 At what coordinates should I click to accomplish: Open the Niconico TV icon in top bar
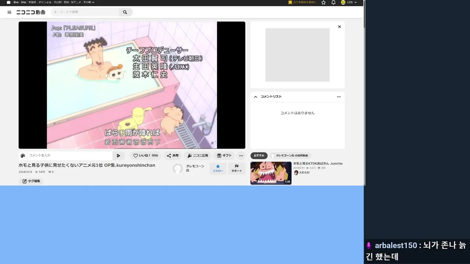coord(8,2)
